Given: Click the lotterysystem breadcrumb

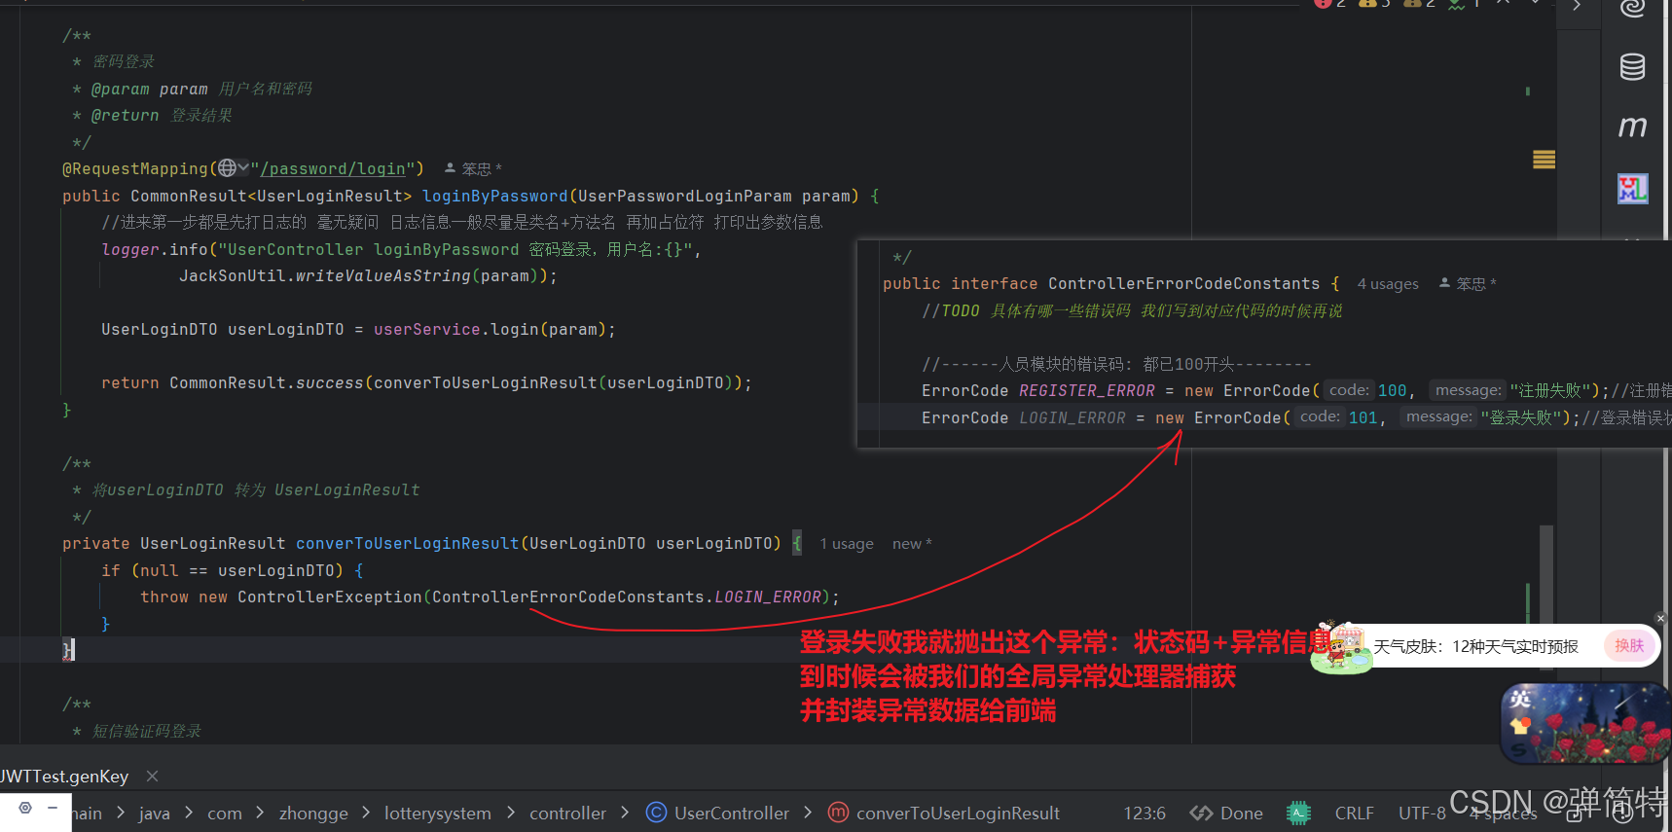Looking at the screenshot, I should pyautogui.click(x=438, y=814).
